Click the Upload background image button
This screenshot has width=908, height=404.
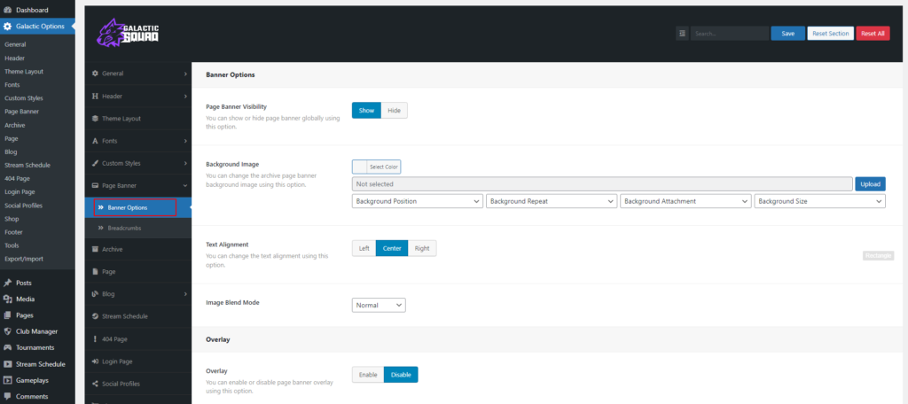(x=871, y=184)
